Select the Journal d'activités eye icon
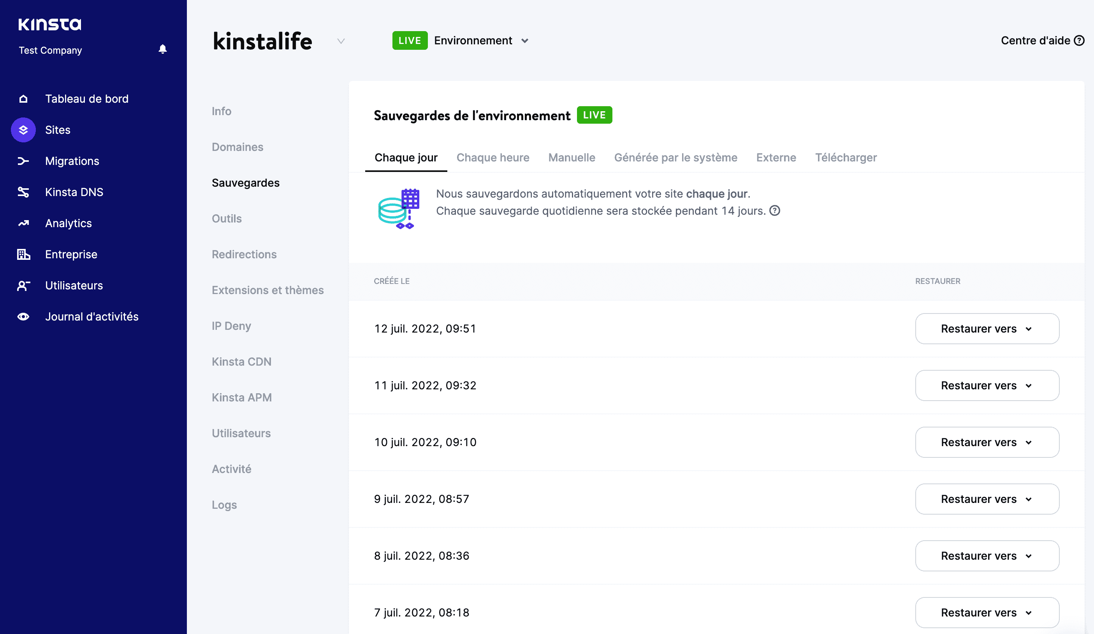Screen dimensions: 1094x634 (23, 317)
